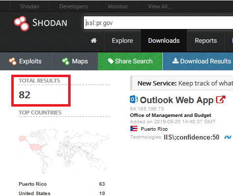
Task: Click the blue technology icon after IIS confidence
Action: tap(228, 137)
